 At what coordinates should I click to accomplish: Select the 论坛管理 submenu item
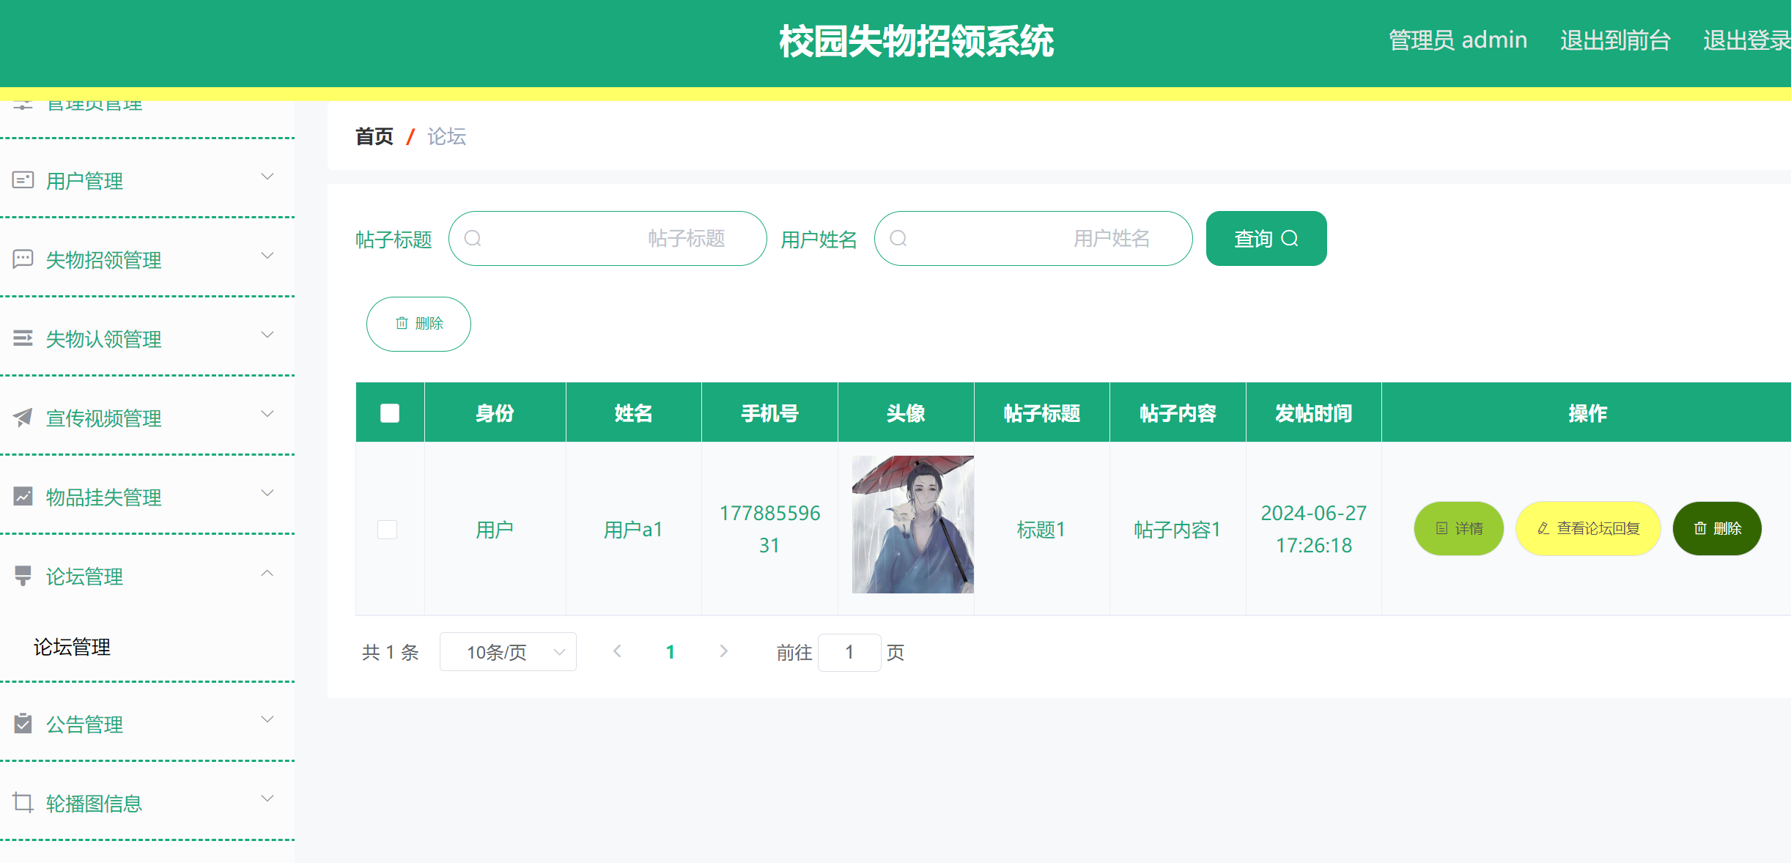pyautogui.click(x=72, y=647)
